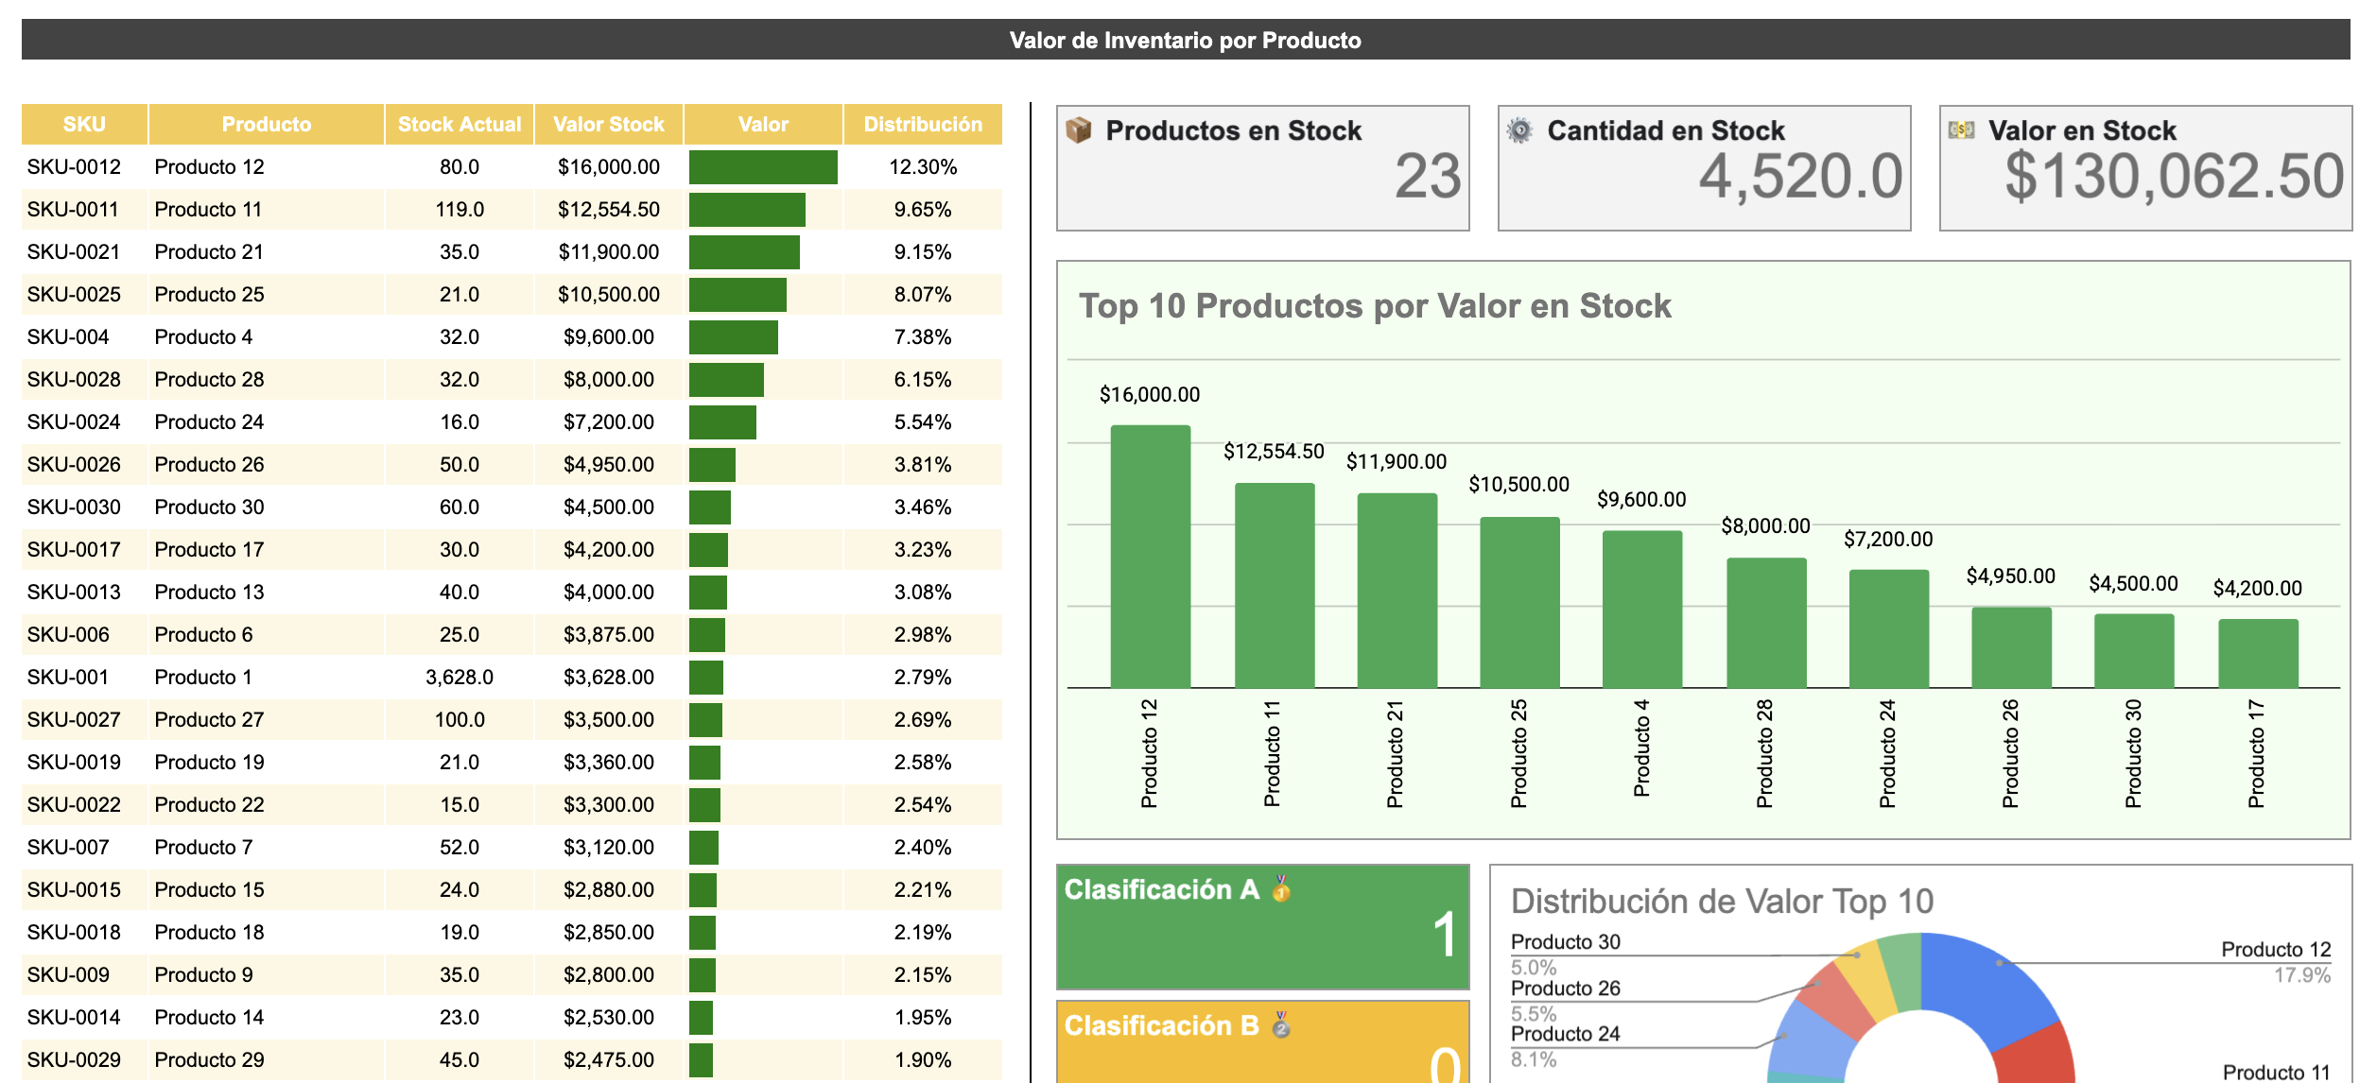This screenshot has height=1083, width=2377.
Task: Select the Producto 4 bar in the Top 10 chart
Action: pyautogui.click(x=1642, y=610)
